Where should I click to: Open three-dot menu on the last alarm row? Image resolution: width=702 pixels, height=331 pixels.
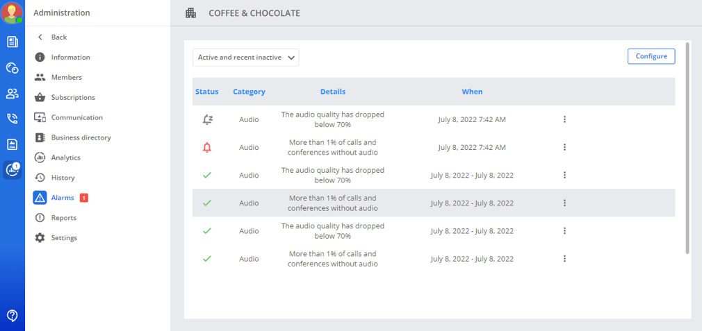pyautogui.click(x=564, y=259)
